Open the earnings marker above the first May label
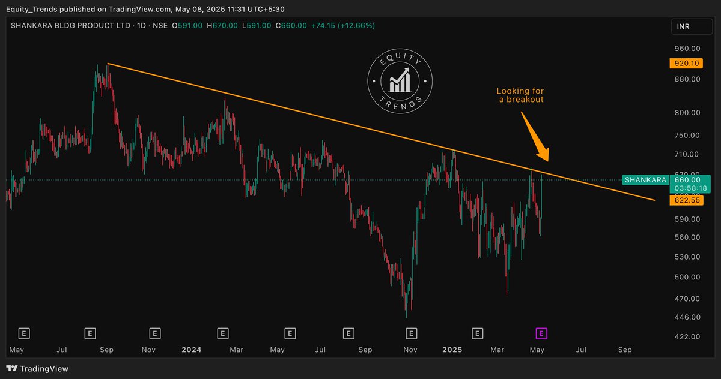This screenshot has width=721, height=379. (25, 333)
